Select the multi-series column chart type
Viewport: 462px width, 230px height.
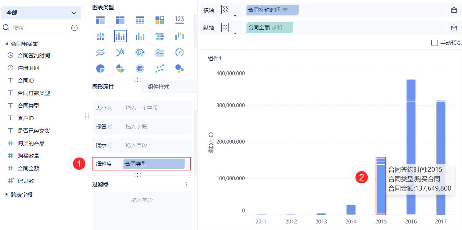[x=140, y=36]
